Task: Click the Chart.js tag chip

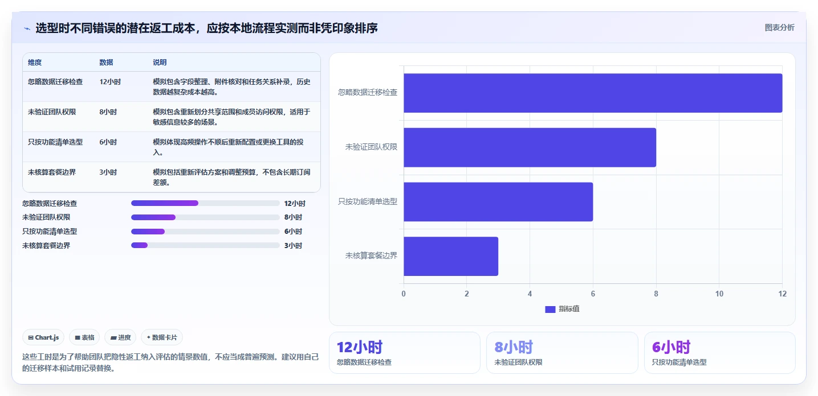Action: pos(44,337)
